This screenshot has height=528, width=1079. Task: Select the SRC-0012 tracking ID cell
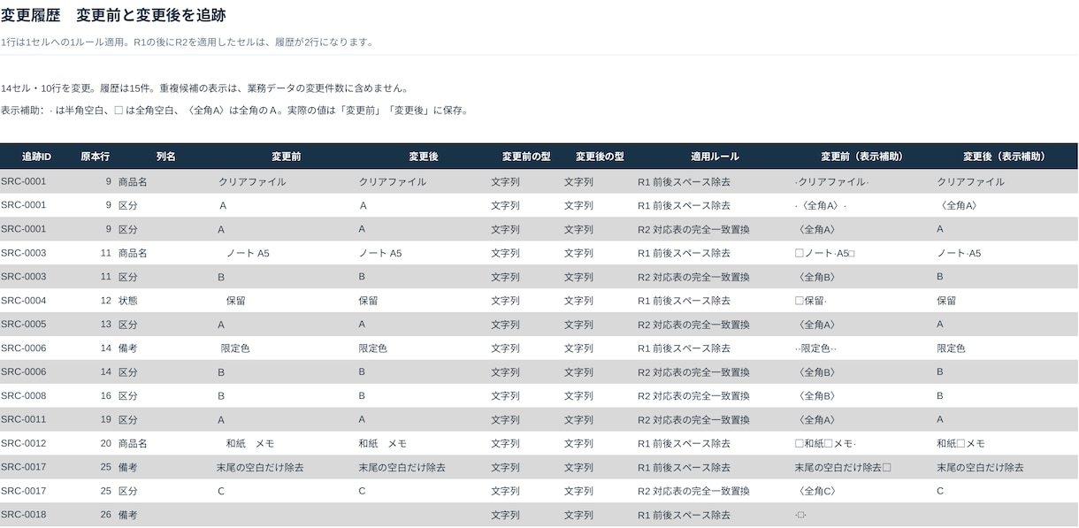coord(24,444)
